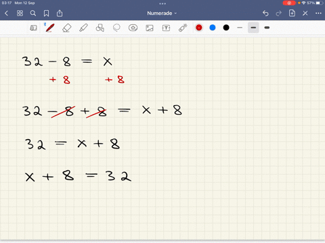Tap the screen recording indicator

tap(289, 3)
